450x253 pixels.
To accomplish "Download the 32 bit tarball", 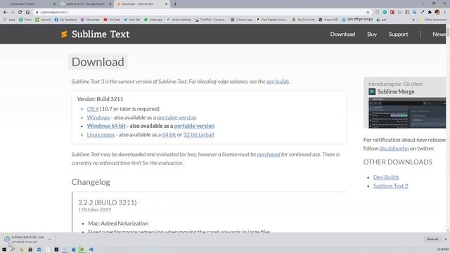I will (198, 134).
